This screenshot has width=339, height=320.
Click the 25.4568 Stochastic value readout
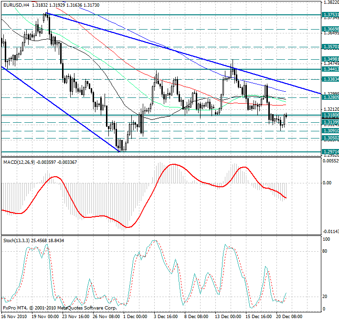(x=39, y=240)
